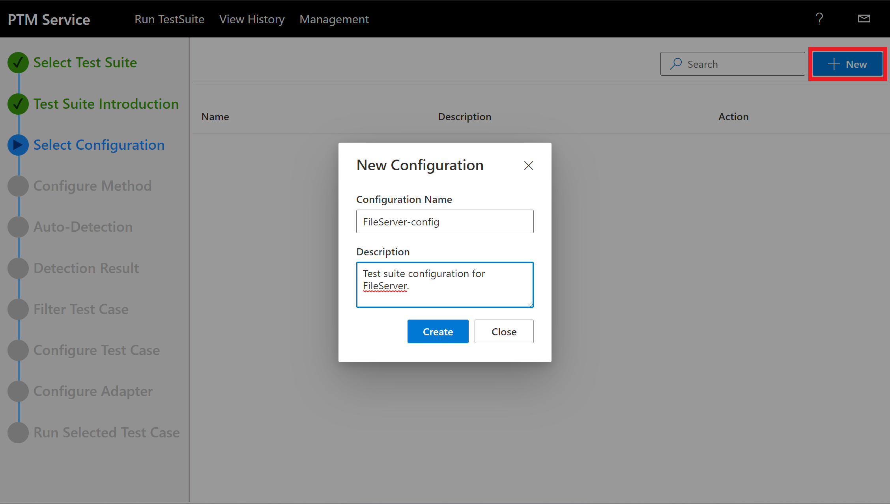Click the Create button in dialog
The image size is (890, 504).
(x=438, y=331)
